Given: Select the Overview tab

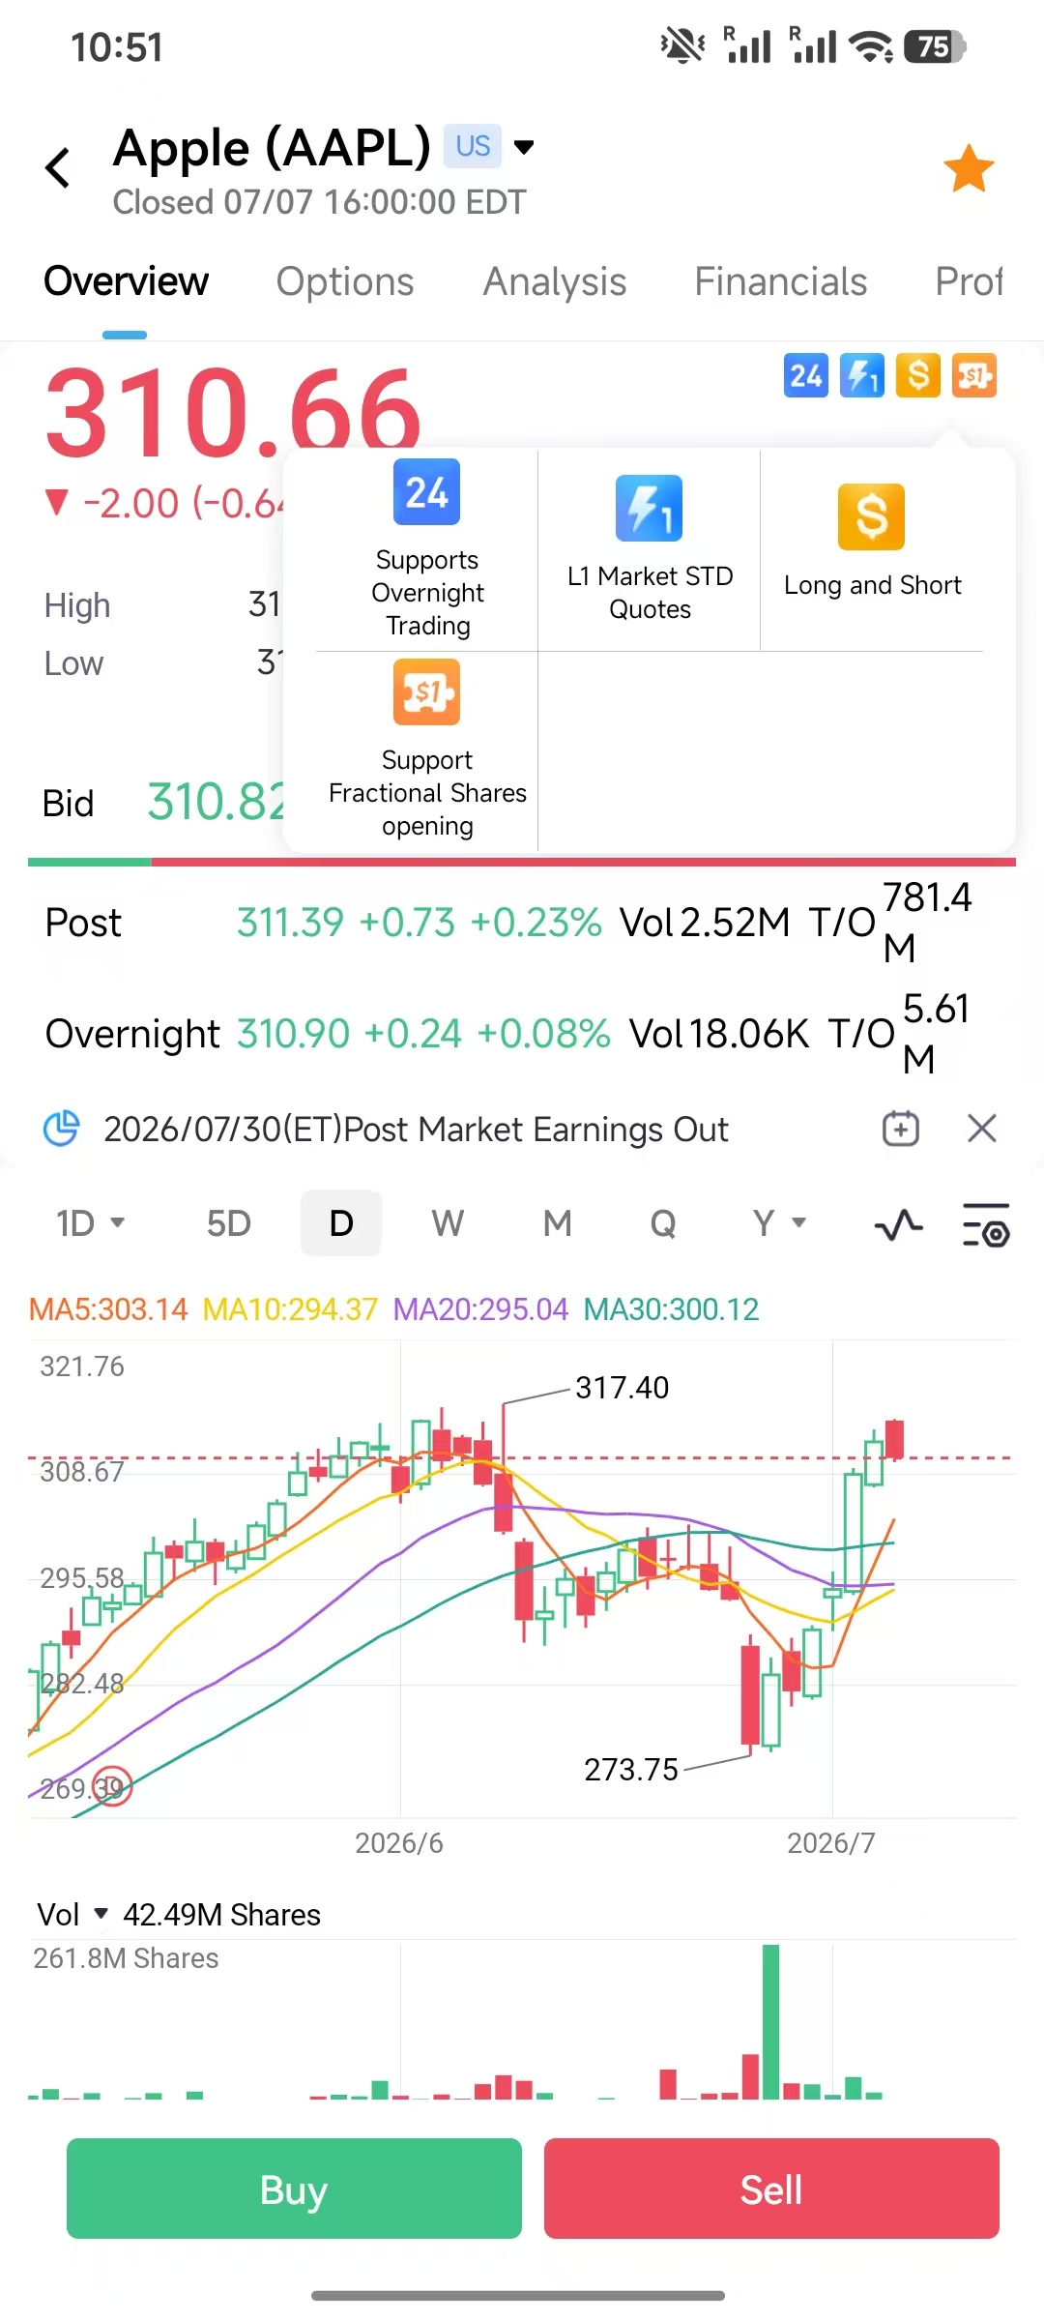Looking at the screenshot, I should point(126,281).
